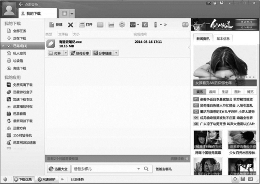Click the 新建 new task icon

click(x=52, y=25)
